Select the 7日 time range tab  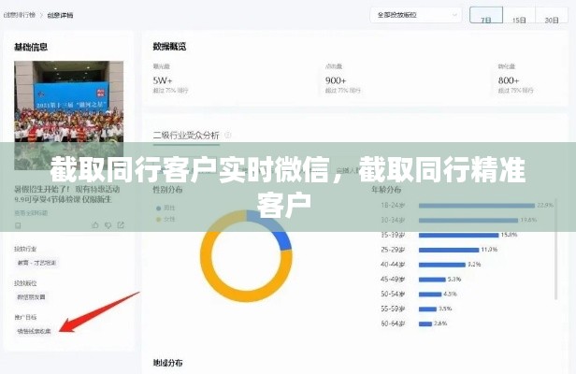tap(484, 18)
